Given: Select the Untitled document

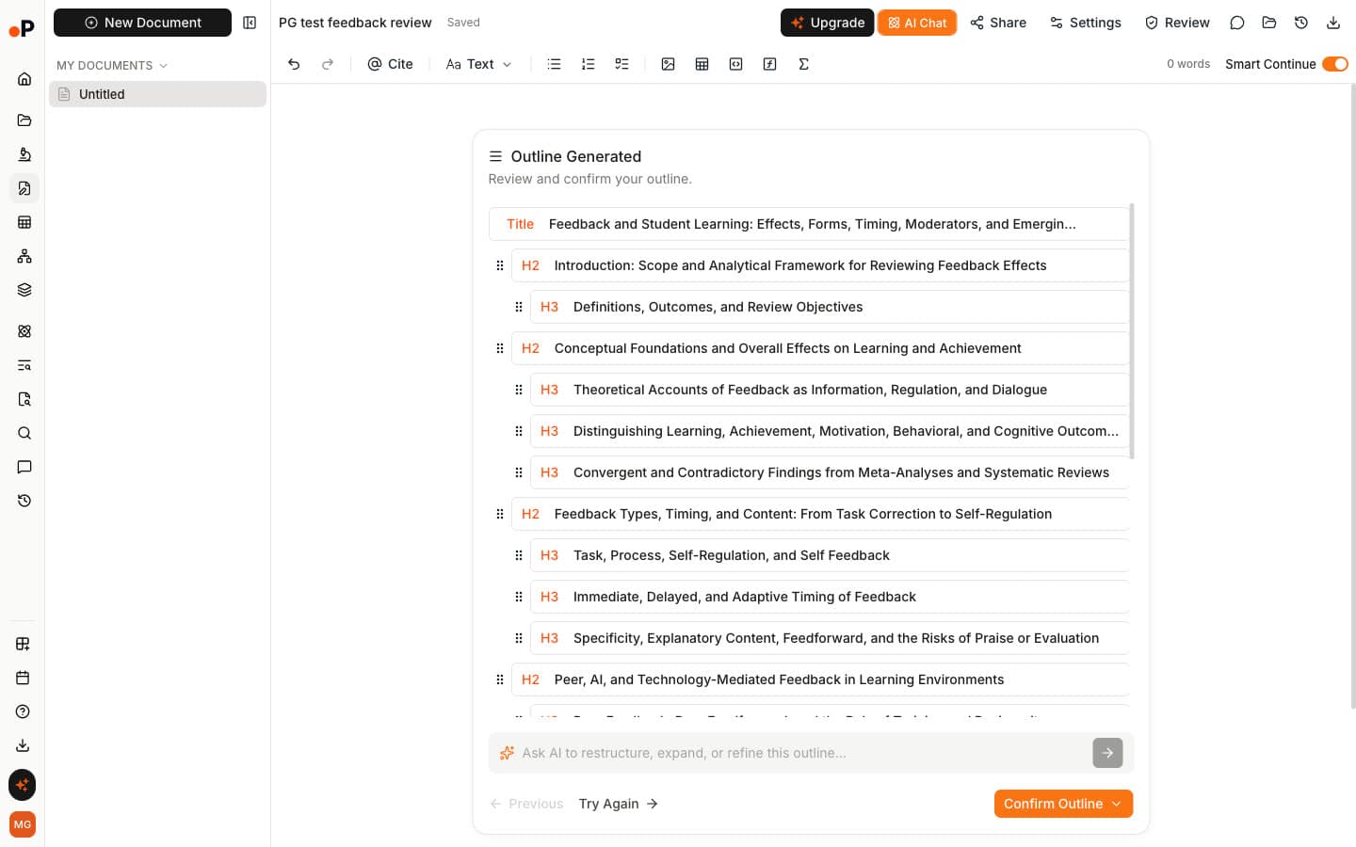Looking at the screenshot, I should (x=157, y=94).
